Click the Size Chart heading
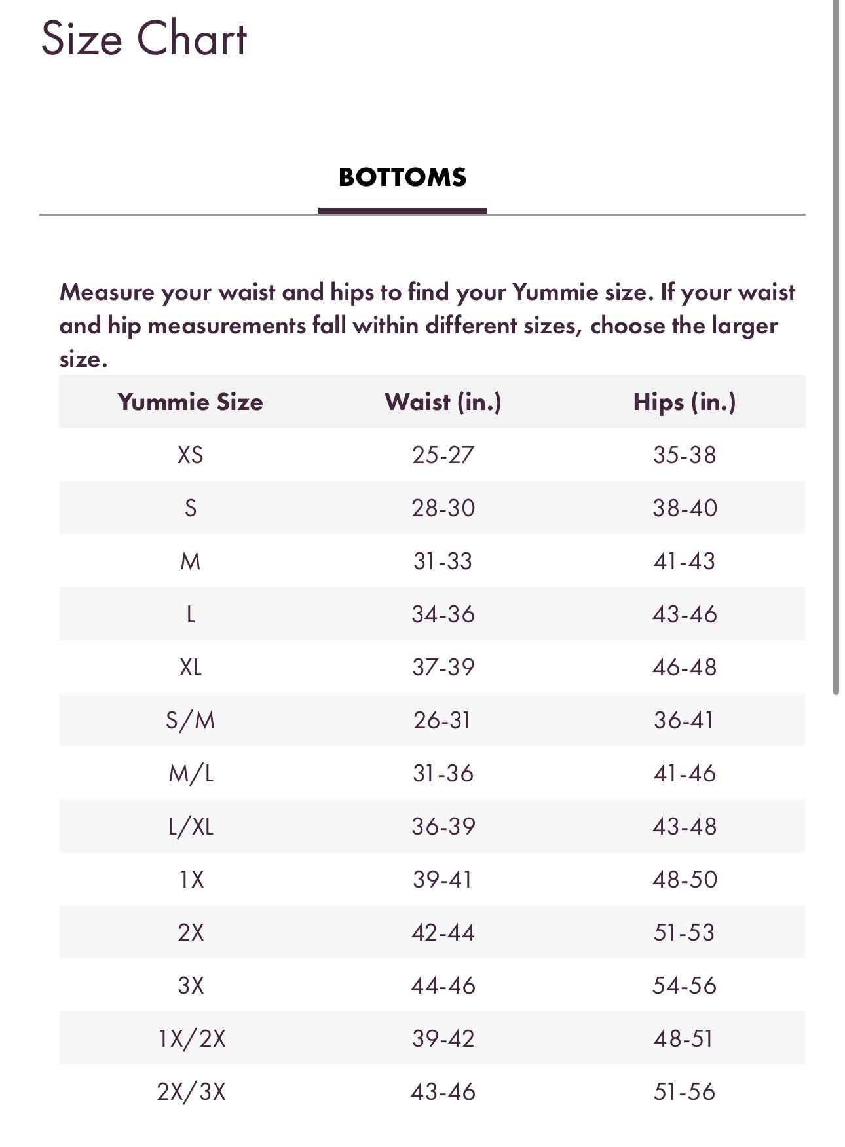 pos(144,39)
